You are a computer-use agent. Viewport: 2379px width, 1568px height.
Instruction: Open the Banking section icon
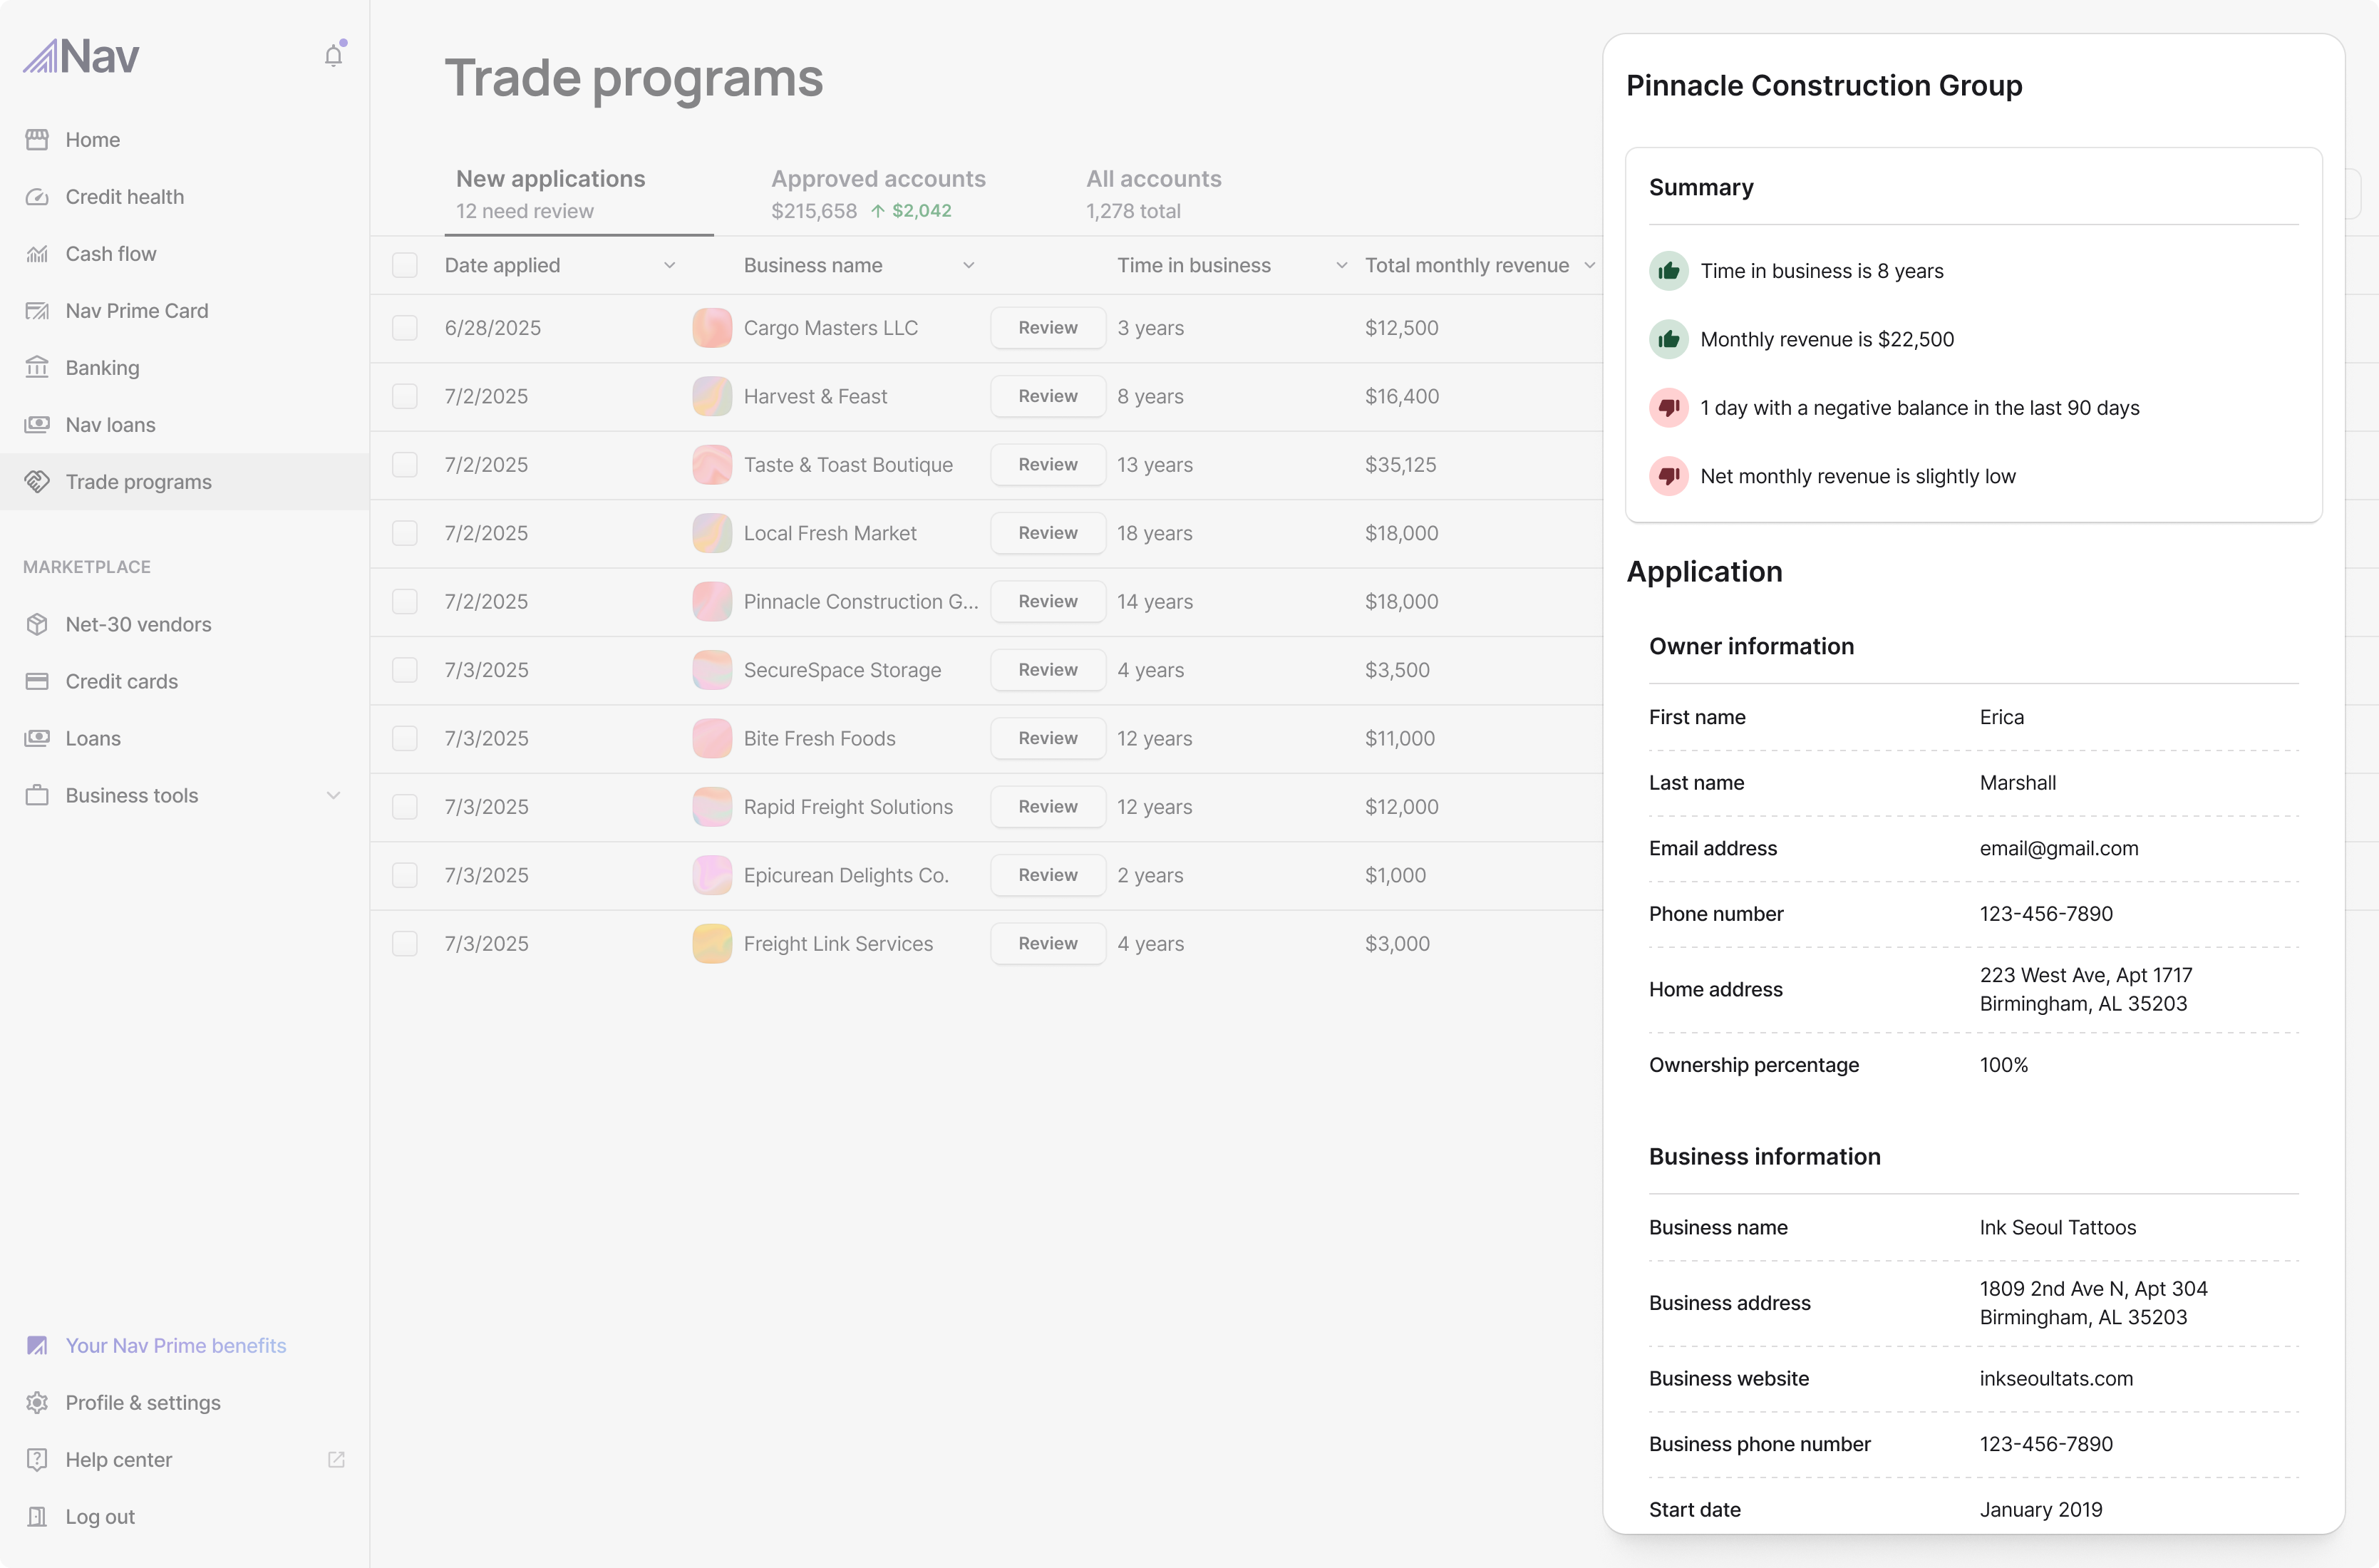click(37, 367)
